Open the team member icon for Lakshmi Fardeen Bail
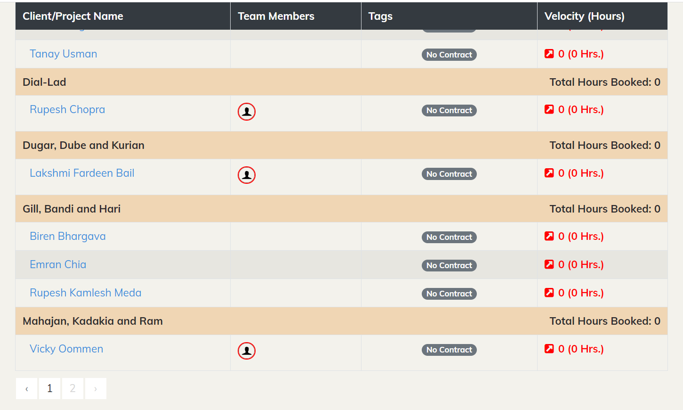The image size is (683, 410). (x=246, y=175)
